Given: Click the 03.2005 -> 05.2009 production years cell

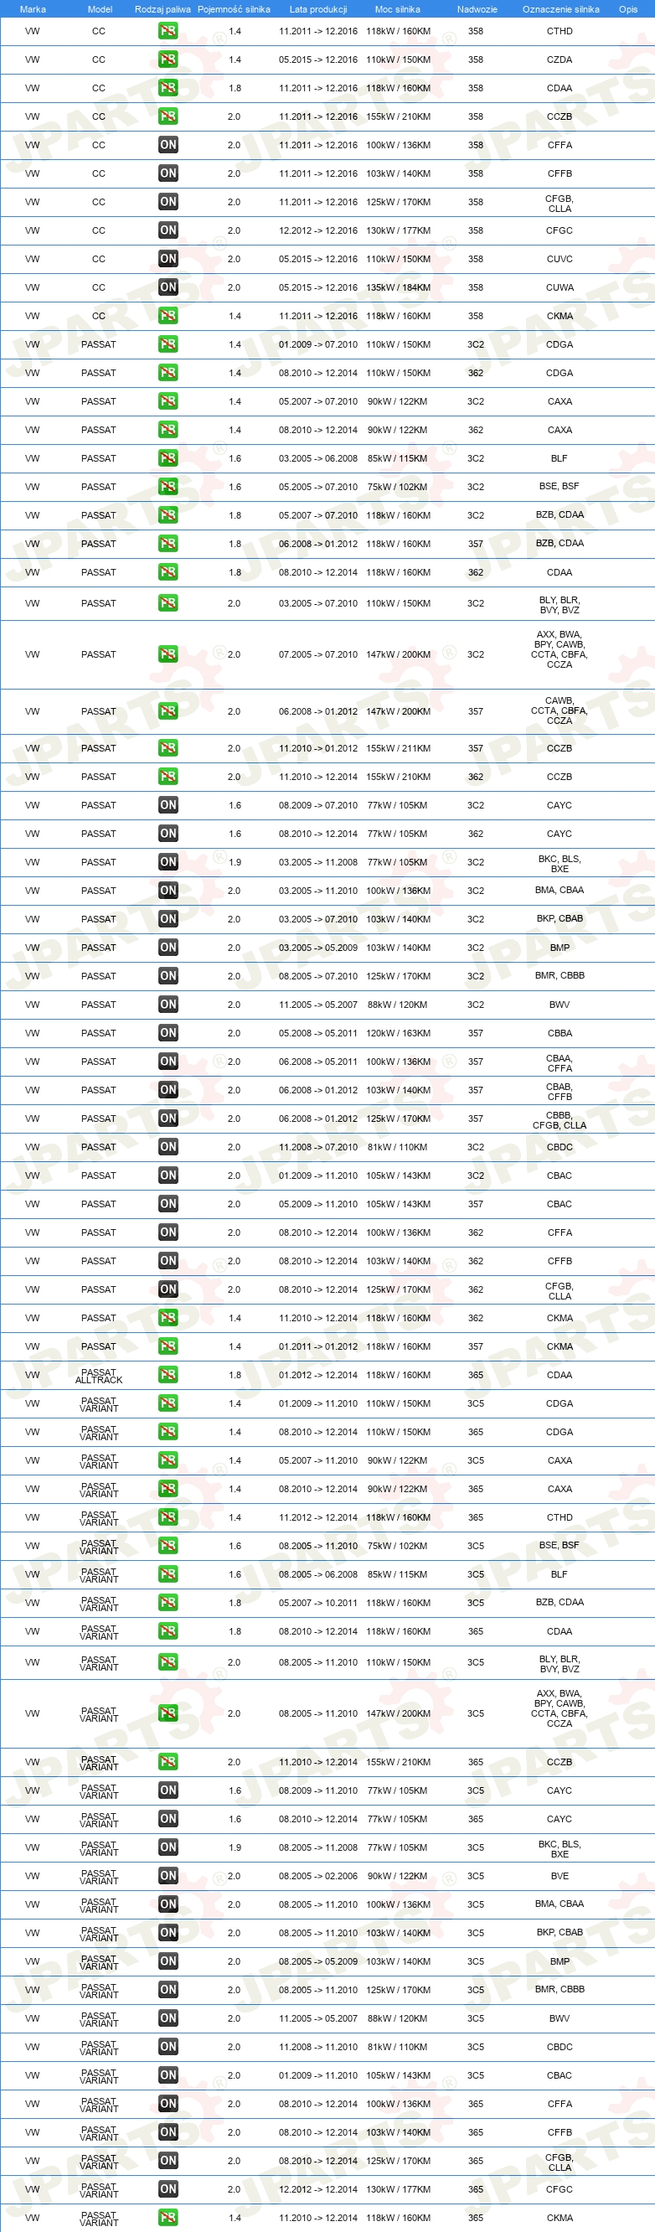Looking at the screenshot, I should pos(318,948).
